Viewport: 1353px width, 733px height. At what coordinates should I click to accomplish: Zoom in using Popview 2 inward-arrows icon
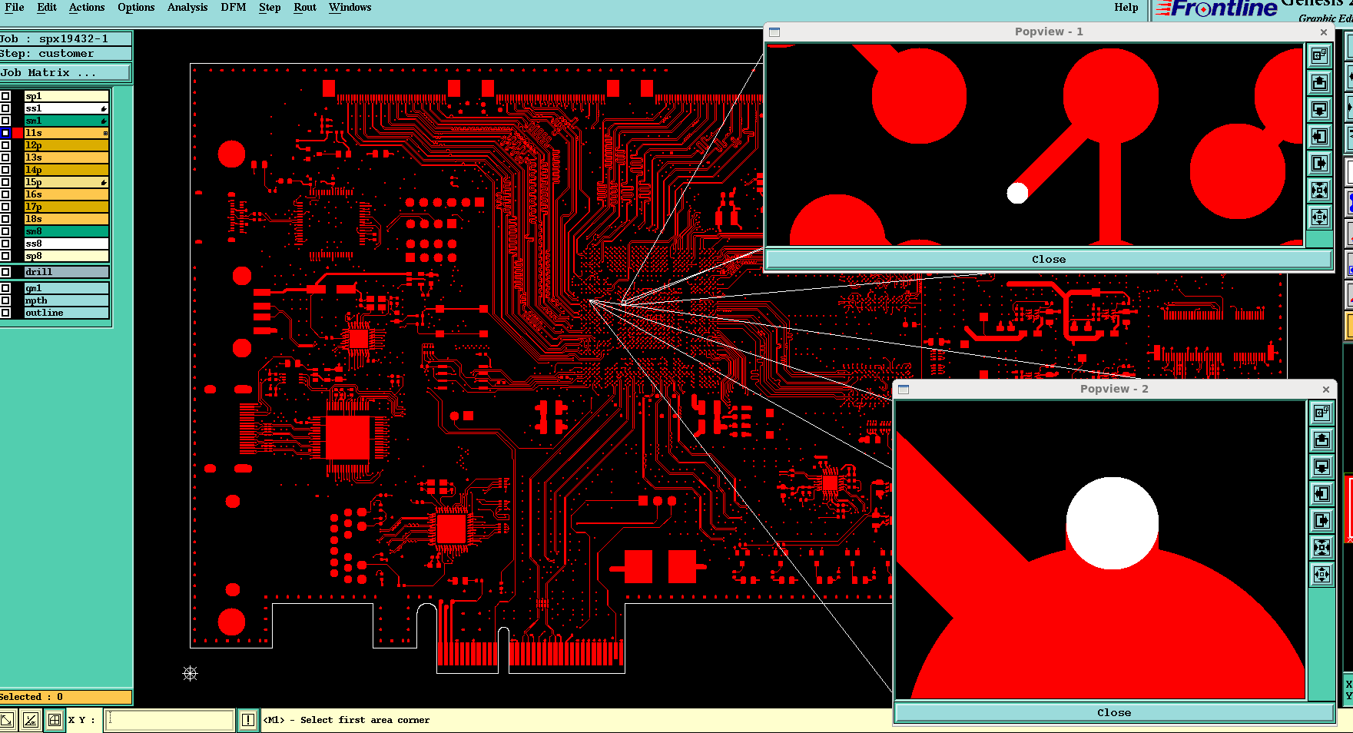pyautogui.click(x=1321, y=547)
